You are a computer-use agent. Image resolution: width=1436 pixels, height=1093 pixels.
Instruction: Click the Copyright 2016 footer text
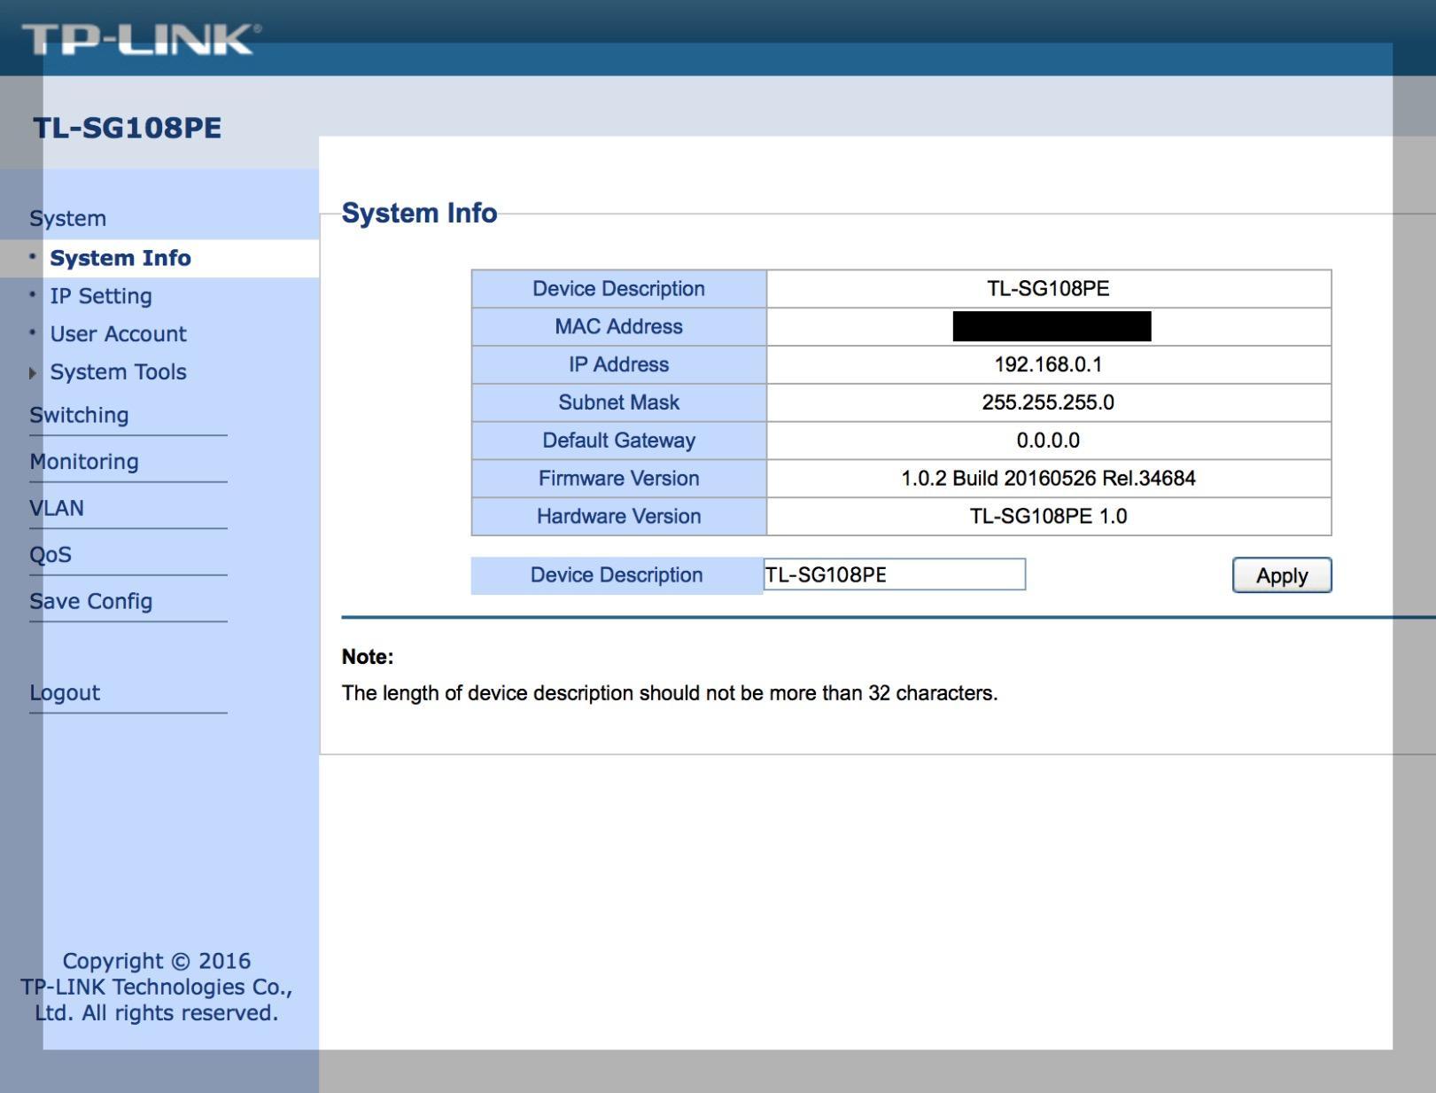[157, 987]
